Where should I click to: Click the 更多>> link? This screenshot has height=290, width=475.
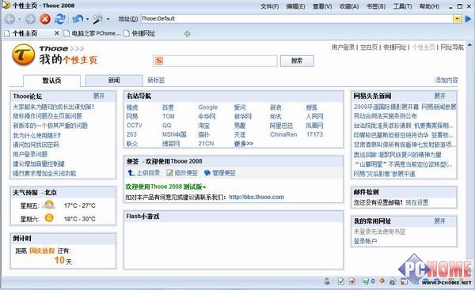tap(244, 143)
